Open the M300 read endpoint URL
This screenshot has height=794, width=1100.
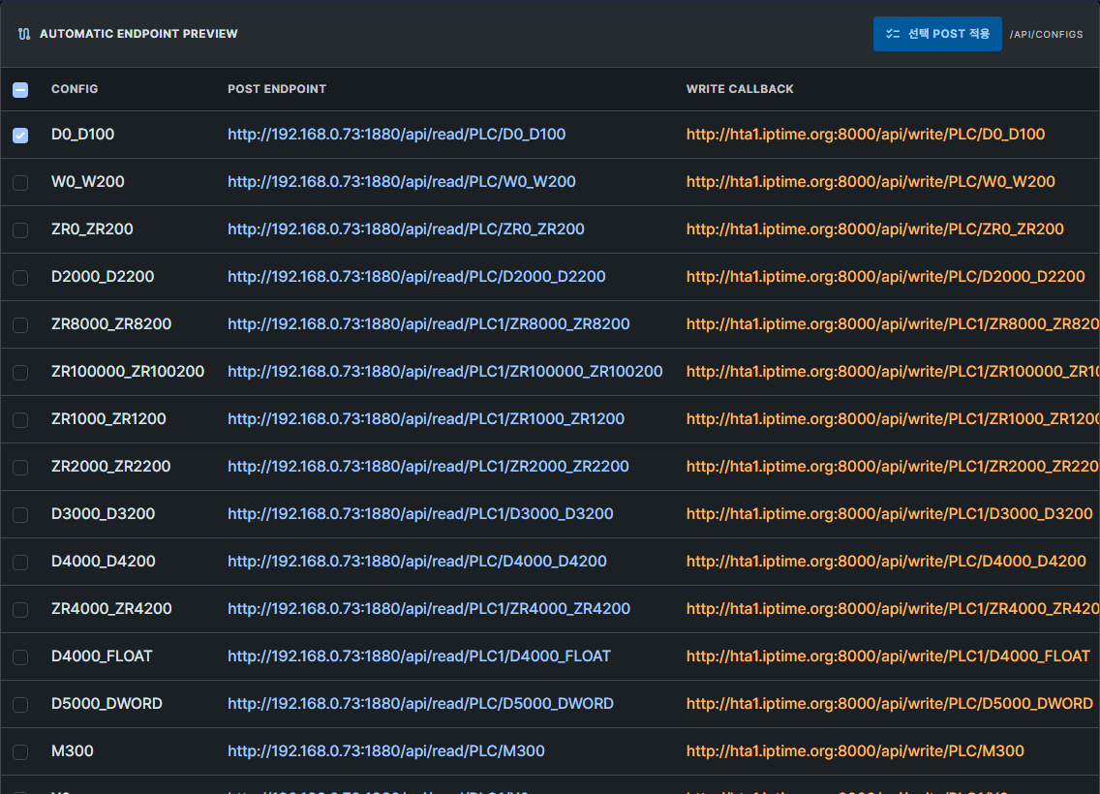[385, 751]
